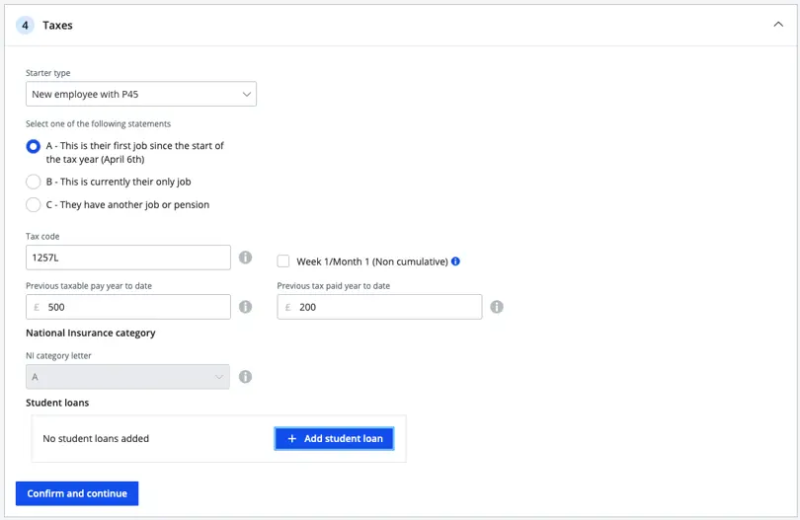
Task: Focus the Previous taxable pay year to date field
Action: [x=136, y=307]
